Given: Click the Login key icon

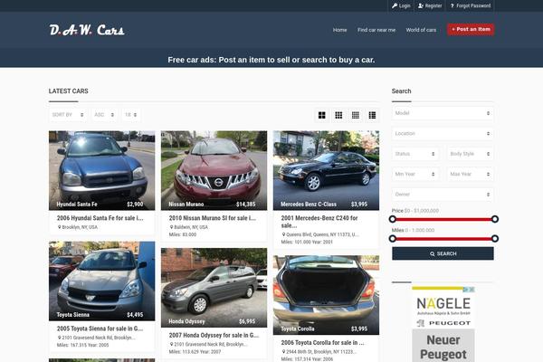Looking at the screenshot, I should click(395, 5).
